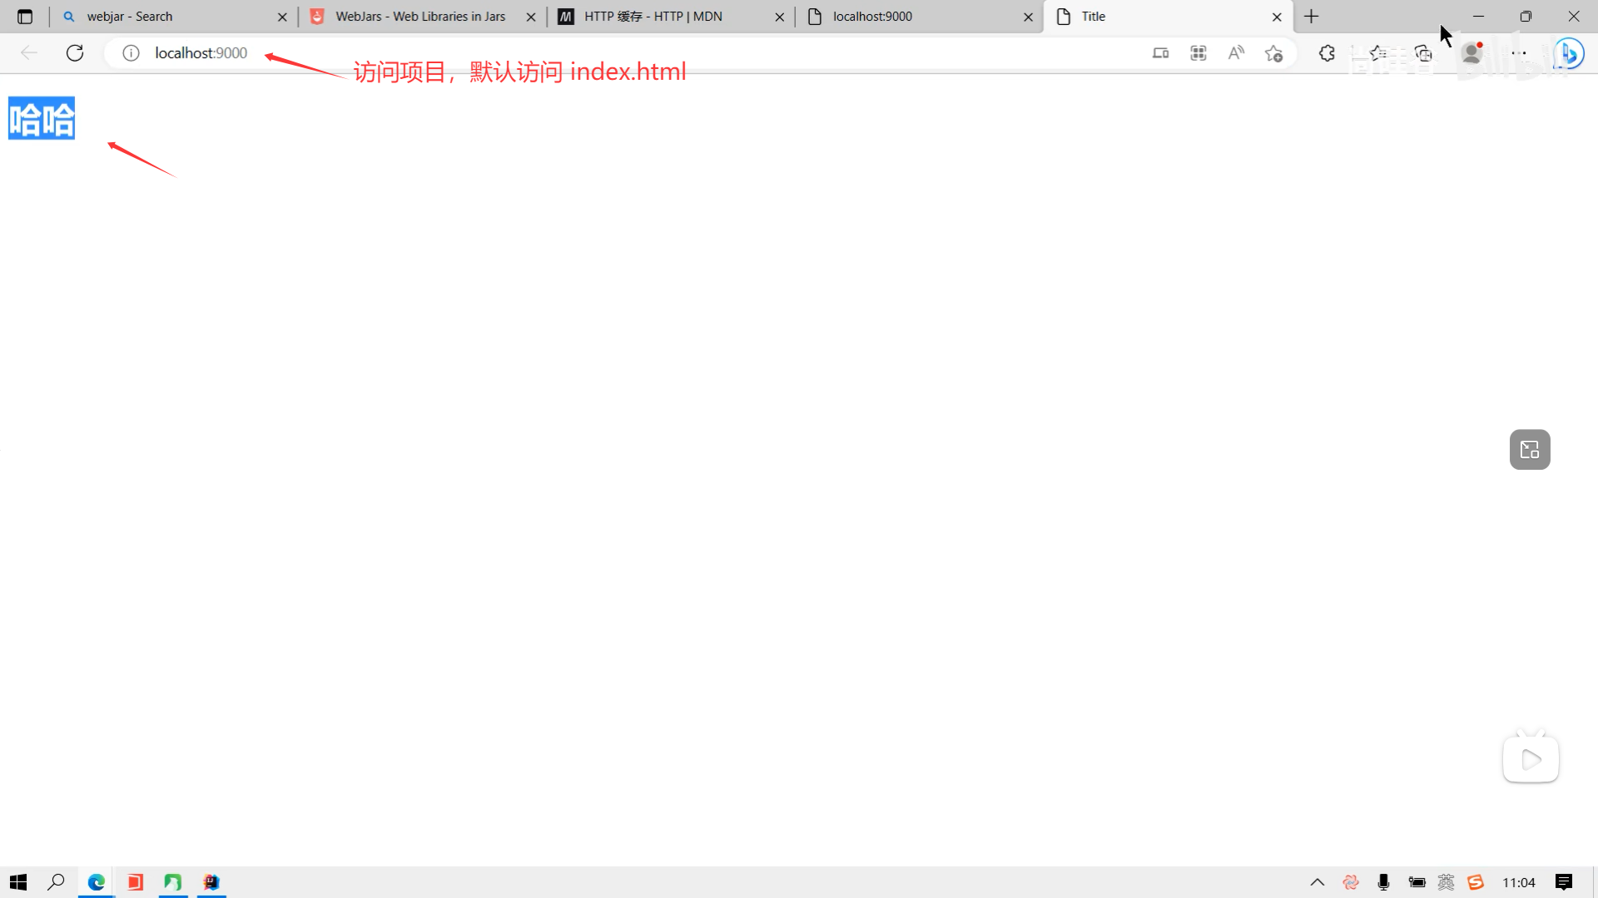Click the Bing chat sidebar icon
1598x898 pixels.
(x=1569, y=53)
